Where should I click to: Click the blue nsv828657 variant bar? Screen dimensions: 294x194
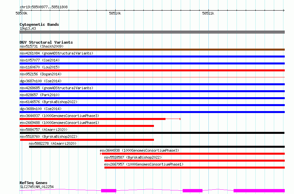pyautogui.click(x=152, y=98)
